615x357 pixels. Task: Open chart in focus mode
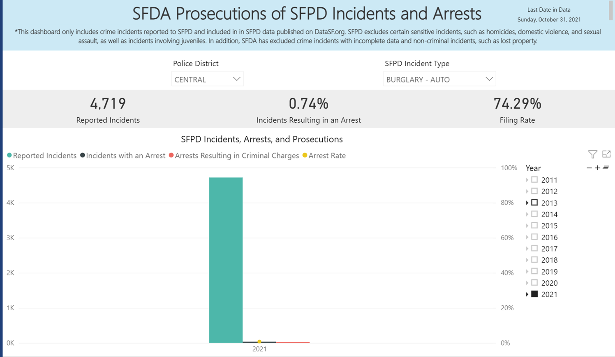(606, 154)
